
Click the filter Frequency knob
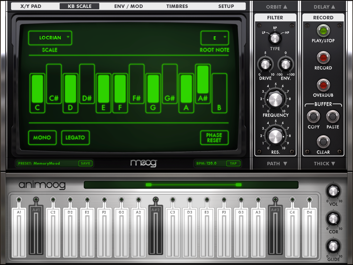pos(275,100)
